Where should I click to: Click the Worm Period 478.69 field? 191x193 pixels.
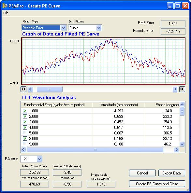35,184
